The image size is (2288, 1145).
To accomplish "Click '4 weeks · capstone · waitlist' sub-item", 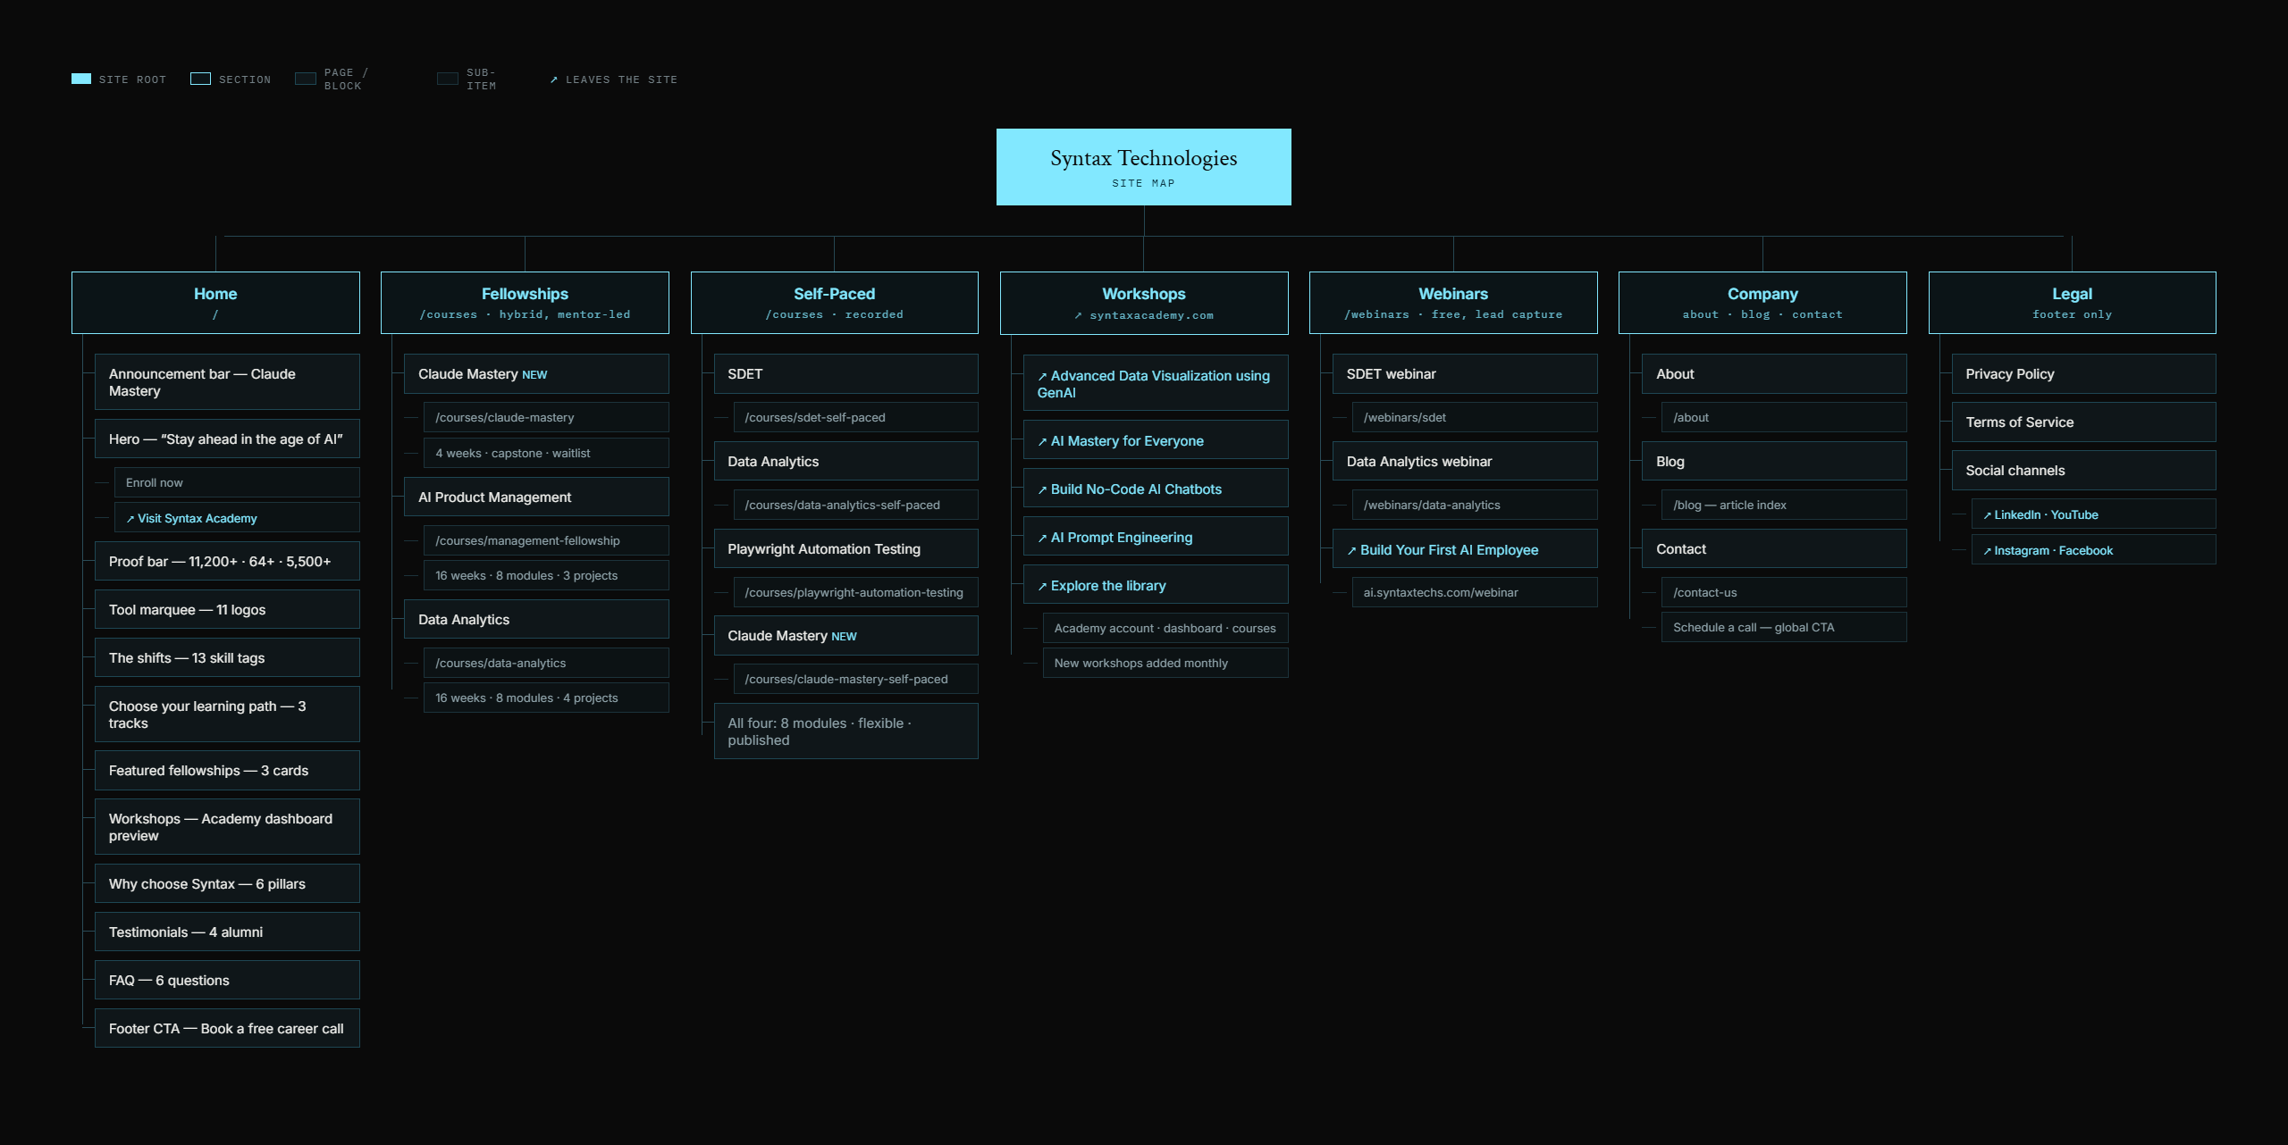I will (x=546, y=453).
